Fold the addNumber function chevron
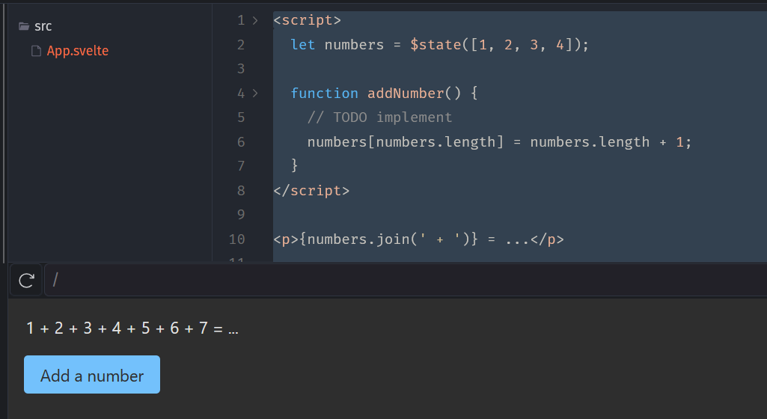The image size is (767, 419). coord(255,94)
